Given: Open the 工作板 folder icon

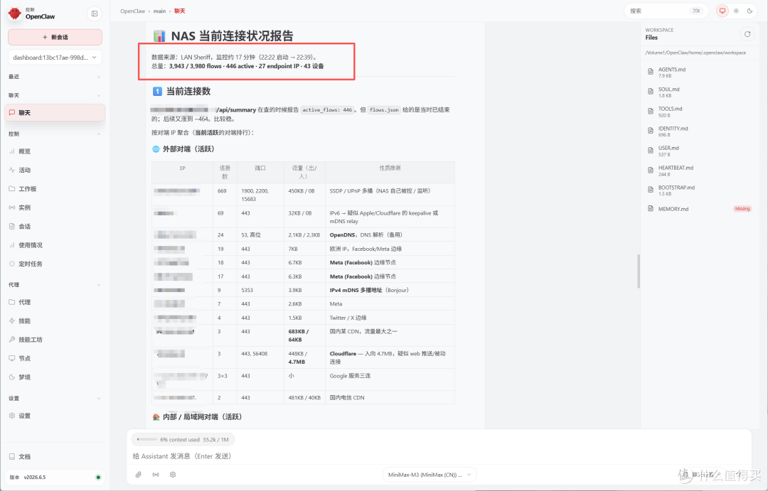Looking at the screenshot, I should pos(12,188).
